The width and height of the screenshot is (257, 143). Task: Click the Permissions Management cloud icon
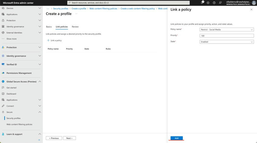tap(3, 73)
